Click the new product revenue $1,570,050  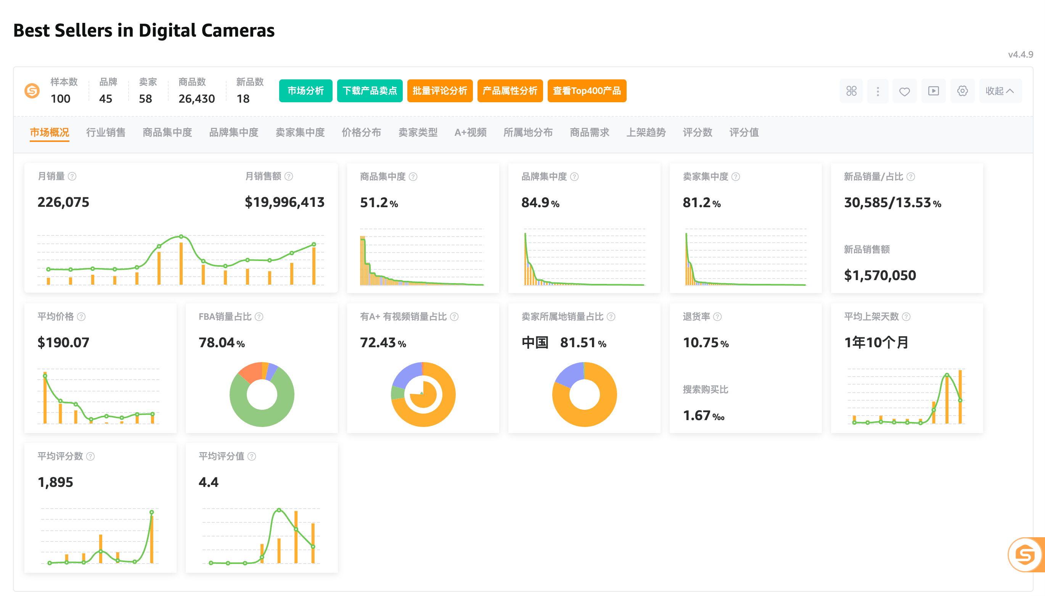[x=880, y=275]
